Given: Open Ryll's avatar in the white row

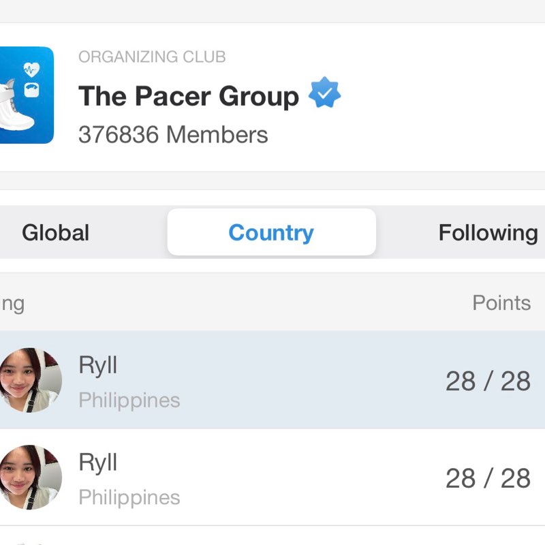Looking at the screenshot, I should (29, 478).
